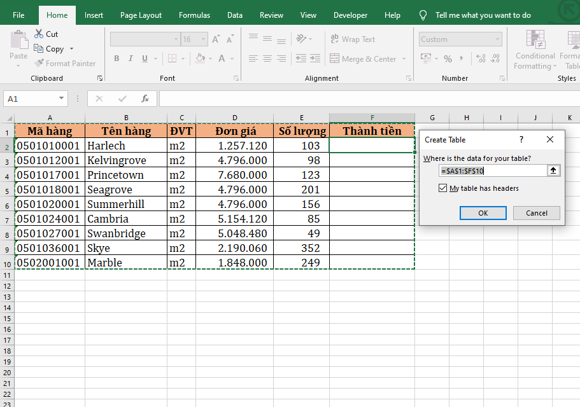Toggle Italic formatting
The width and height of the screenshot is (580, 407).
tap(131, 59)
